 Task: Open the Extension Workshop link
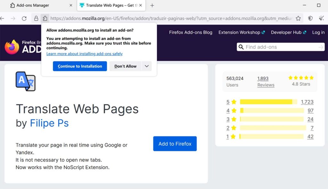(x=242, y=32)
